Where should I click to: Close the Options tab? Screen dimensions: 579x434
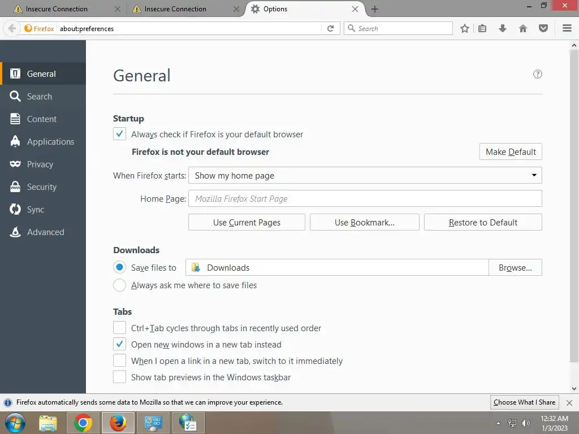pos(355,9)
